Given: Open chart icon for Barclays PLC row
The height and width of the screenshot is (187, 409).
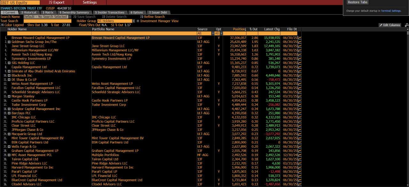Looking at the screenshot, I should point(299,113).
